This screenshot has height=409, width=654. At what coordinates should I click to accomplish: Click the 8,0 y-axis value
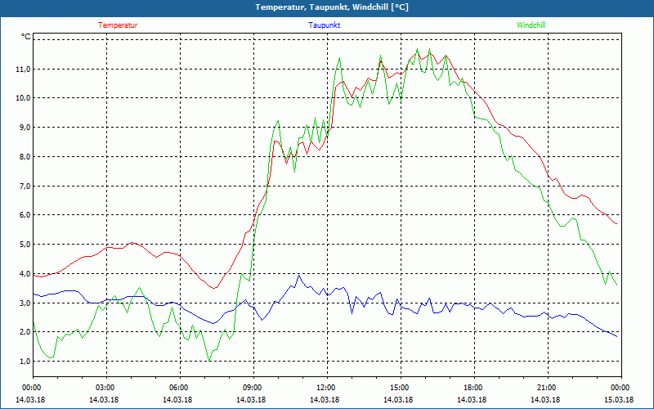[25, 156]
